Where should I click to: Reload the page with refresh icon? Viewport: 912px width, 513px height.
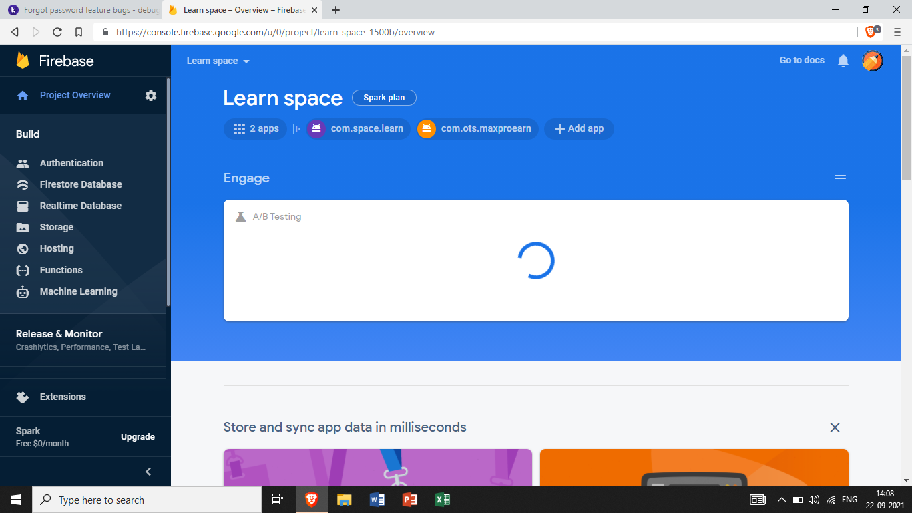click(x=57, y=32)
